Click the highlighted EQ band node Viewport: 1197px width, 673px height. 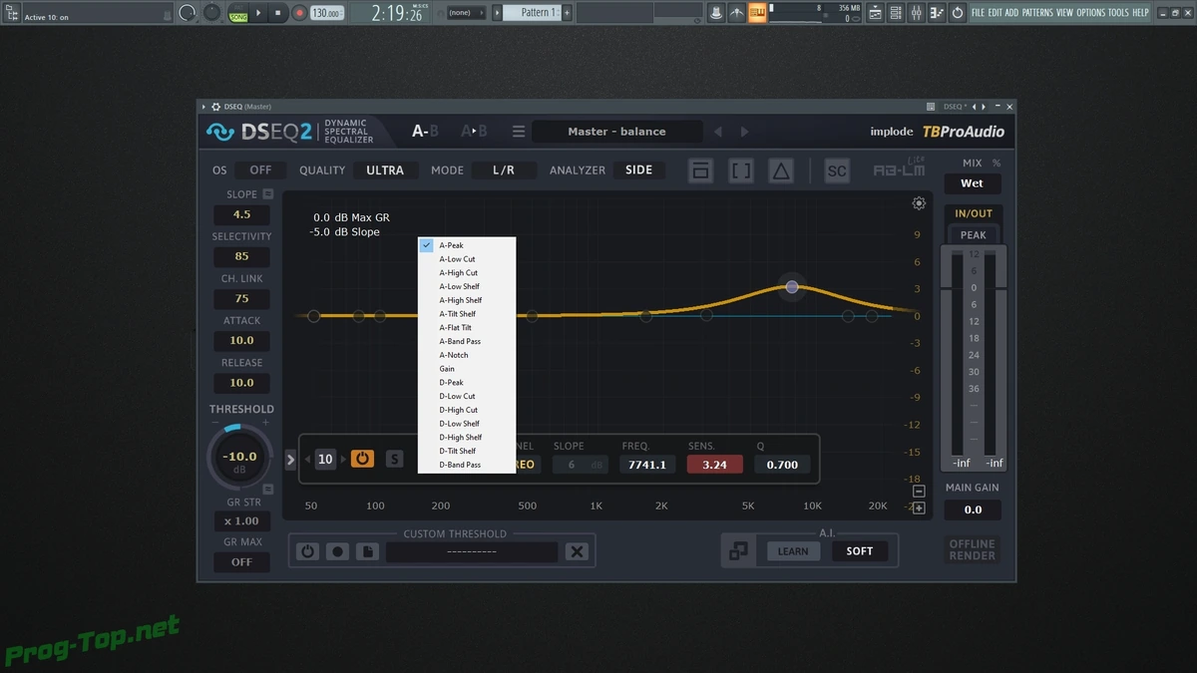point(792,286)
